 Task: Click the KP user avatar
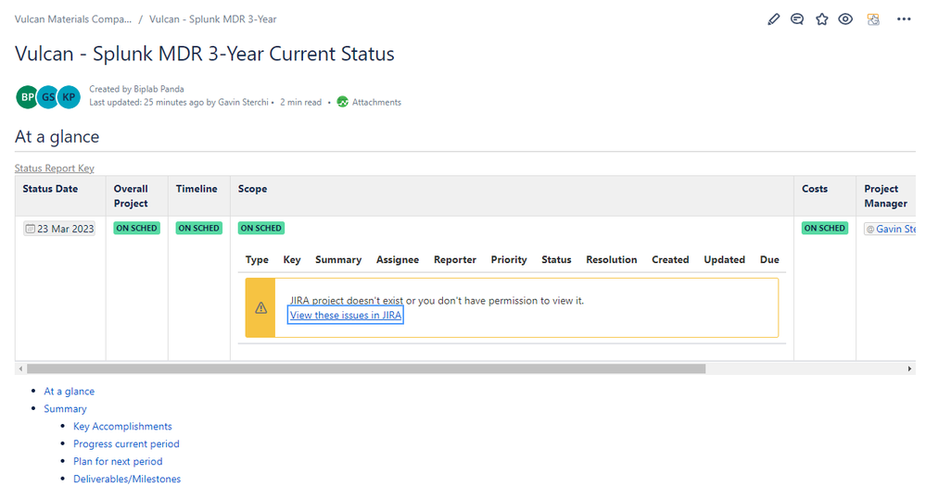(x=69, y=97)
